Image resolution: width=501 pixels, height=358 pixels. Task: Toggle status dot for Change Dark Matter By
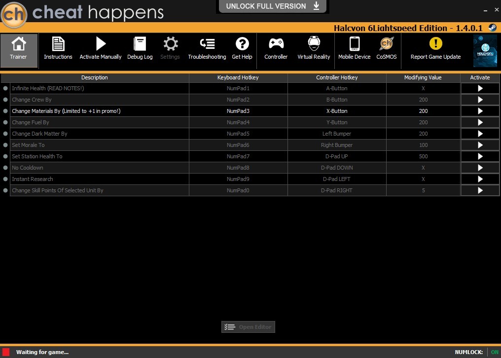coord(5,134)
